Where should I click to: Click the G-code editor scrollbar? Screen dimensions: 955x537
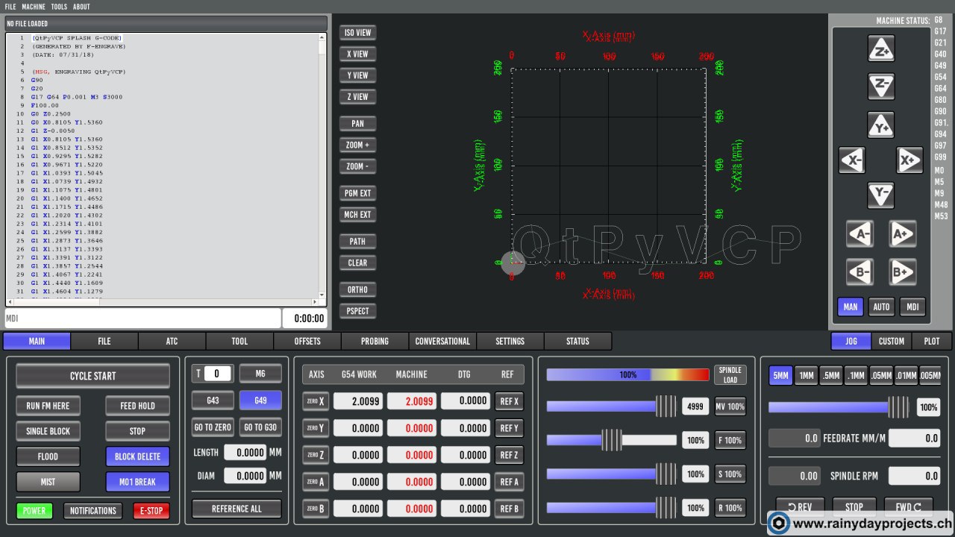point(322,167)
